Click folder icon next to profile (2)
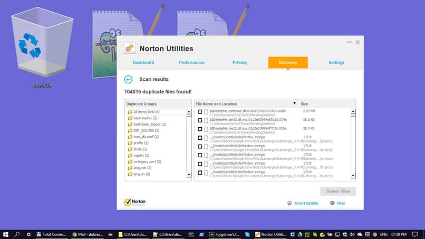This screenshot has width=425, height=239. 130,143
